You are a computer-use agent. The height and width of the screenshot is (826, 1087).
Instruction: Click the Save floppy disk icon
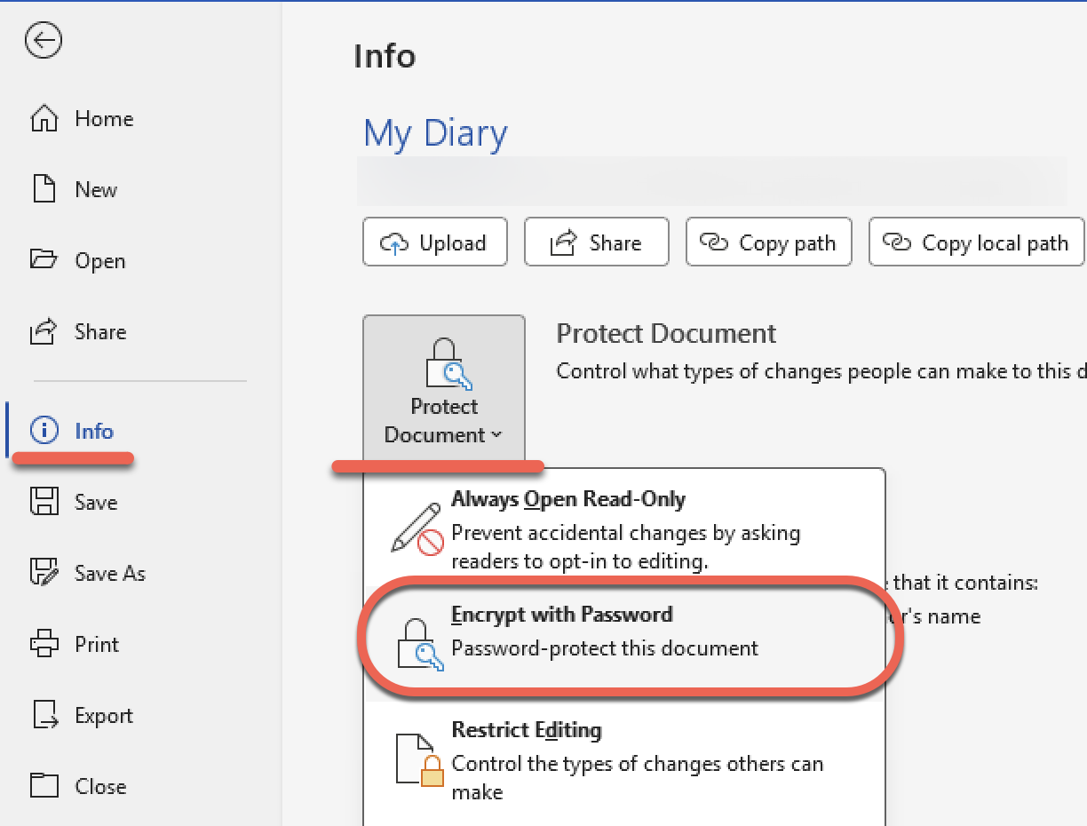[44, 502]
